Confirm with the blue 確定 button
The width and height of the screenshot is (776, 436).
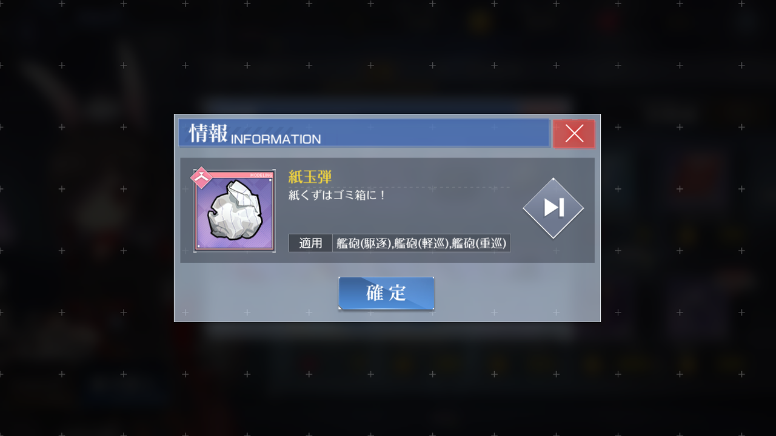pyautogui.click(x=386, y=293)
